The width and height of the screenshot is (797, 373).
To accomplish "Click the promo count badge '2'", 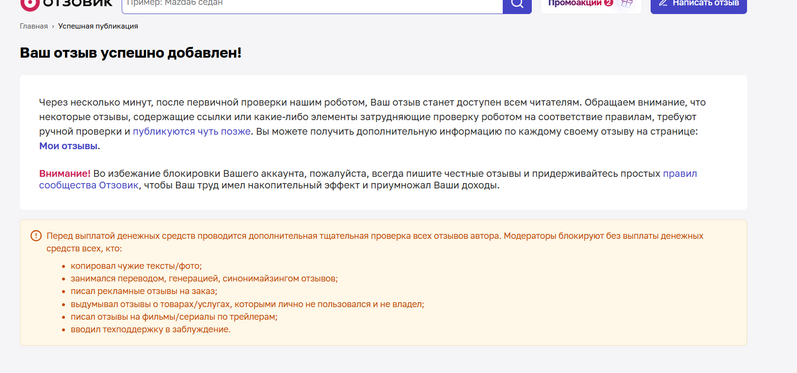I will [x=608, y=3].
